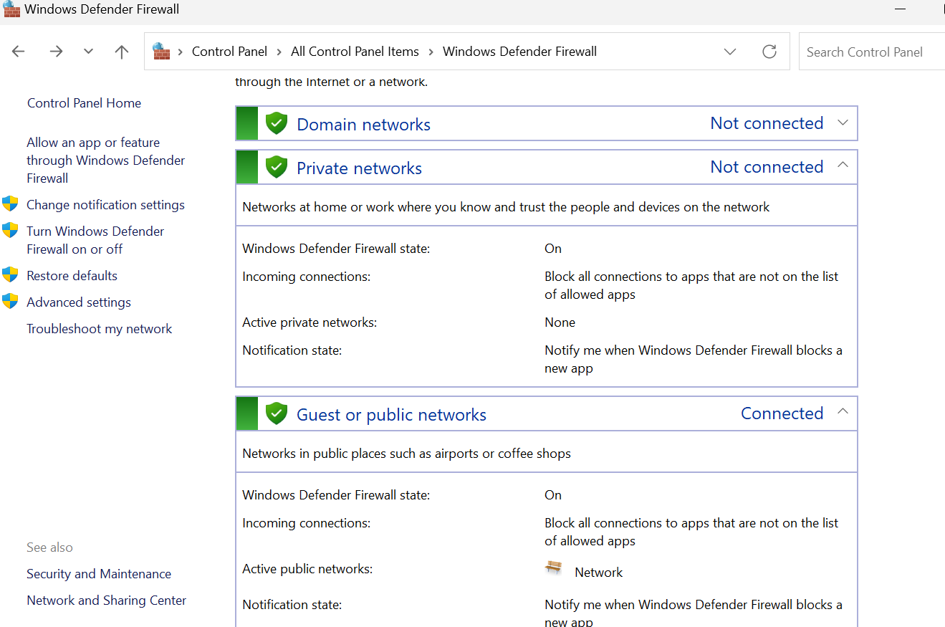Open the recent locations chevron
Viewport: 945px width, 627px height.
tap(88, 52)
